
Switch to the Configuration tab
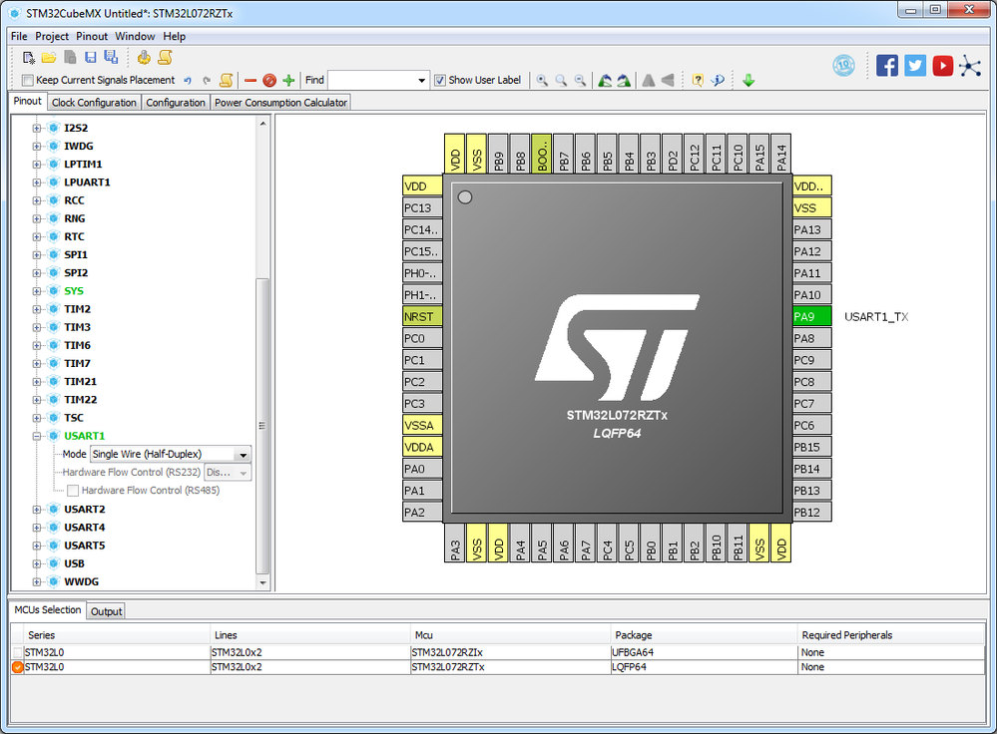176,103
